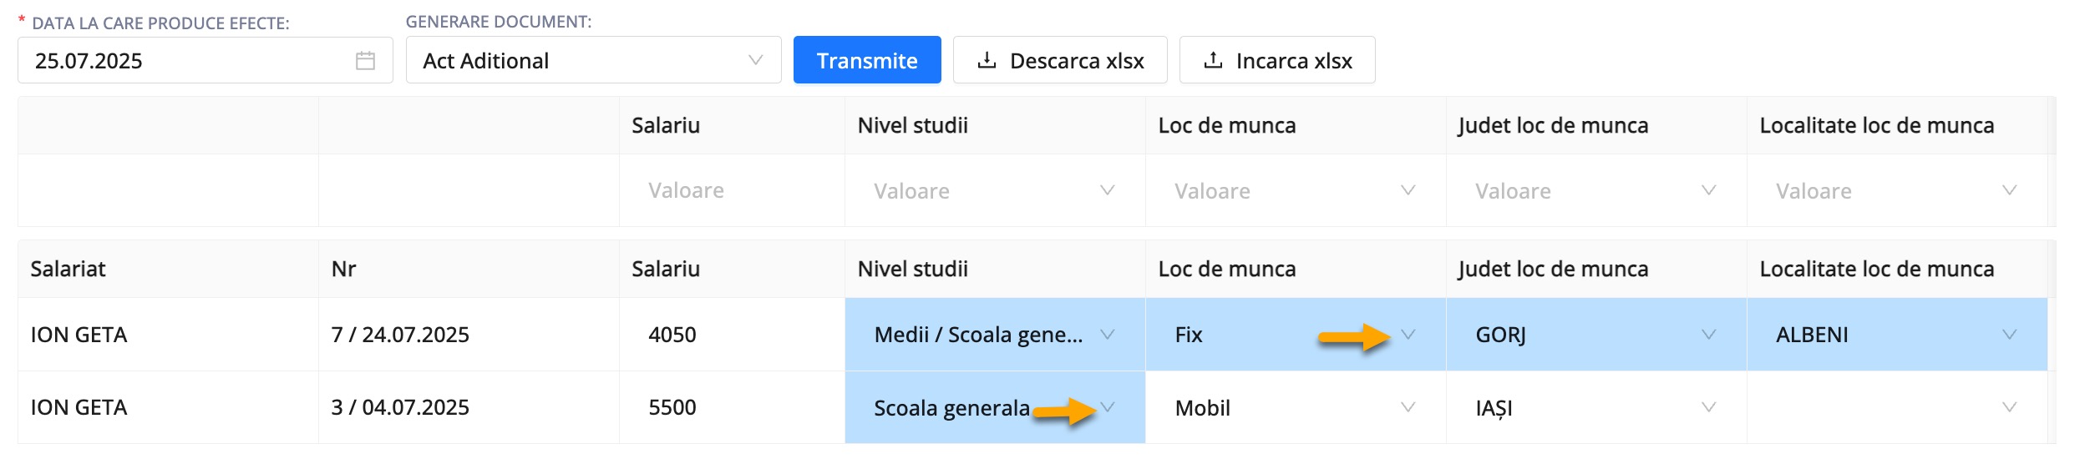Screen dimensions: 2090x464
Task: Expand Loc de munca Valoare filter dropdown
Action: (x=1295, y=191)
